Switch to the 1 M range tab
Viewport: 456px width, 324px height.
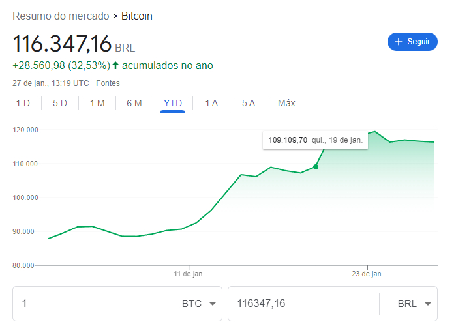pos(97,103)
